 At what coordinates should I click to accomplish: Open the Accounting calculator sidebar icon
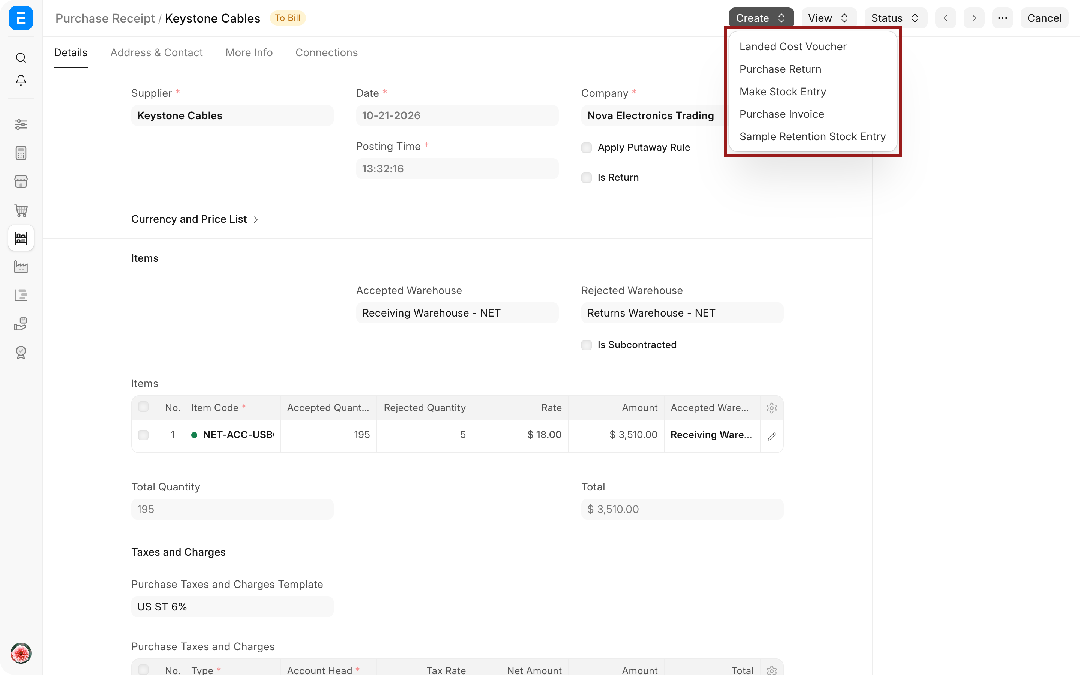point(21,153)
